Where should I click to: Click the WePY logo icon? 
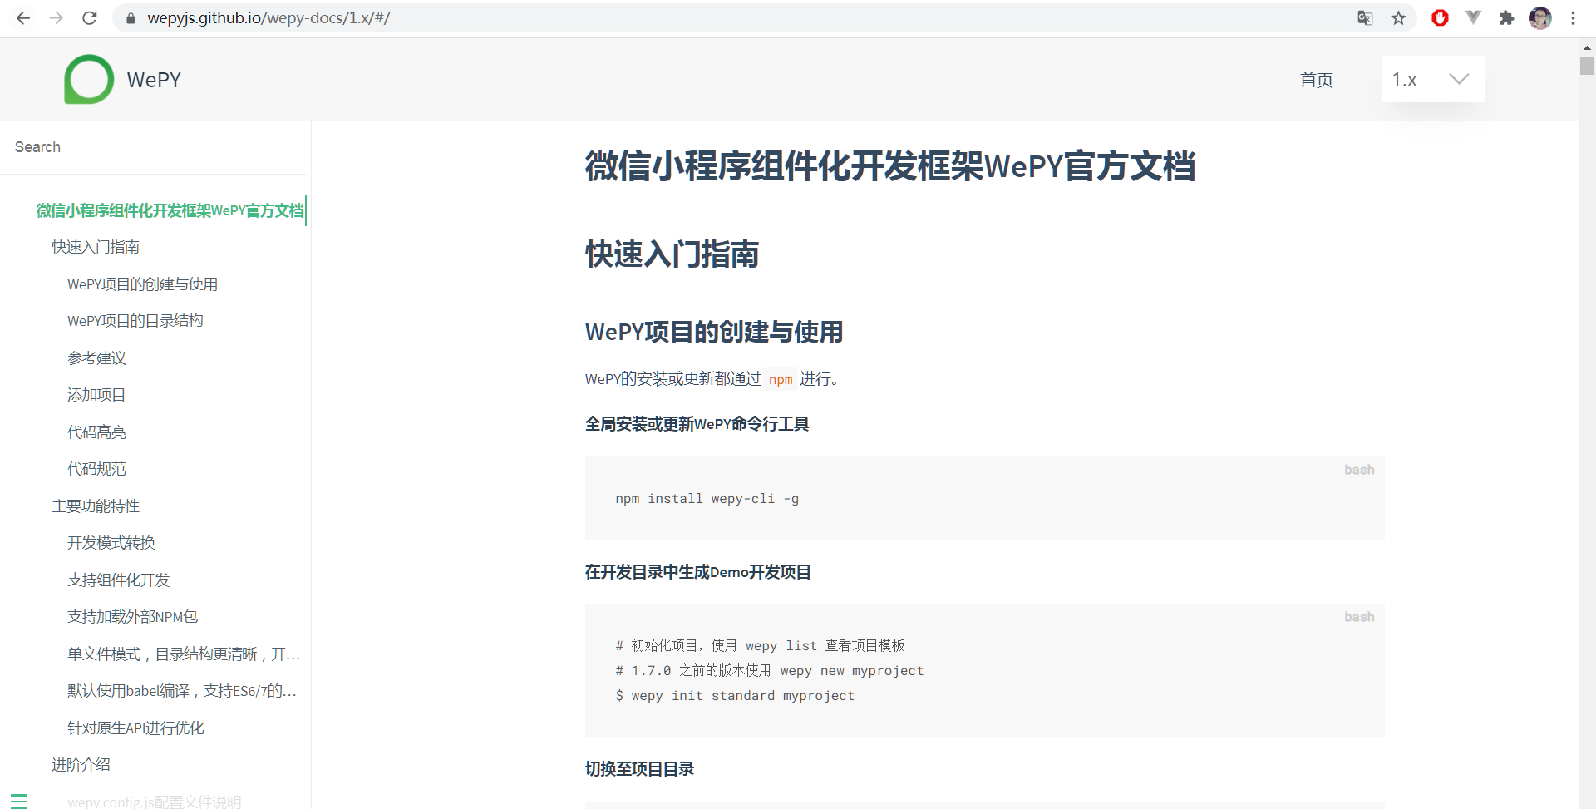[x=88, y=79]
